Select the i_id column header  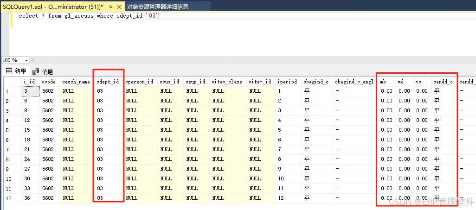[30, 82]
